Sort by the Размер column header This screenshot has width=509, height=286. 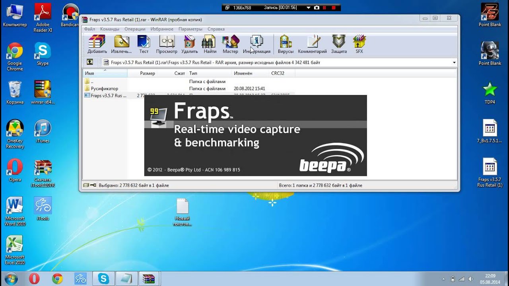pos(142,73)
